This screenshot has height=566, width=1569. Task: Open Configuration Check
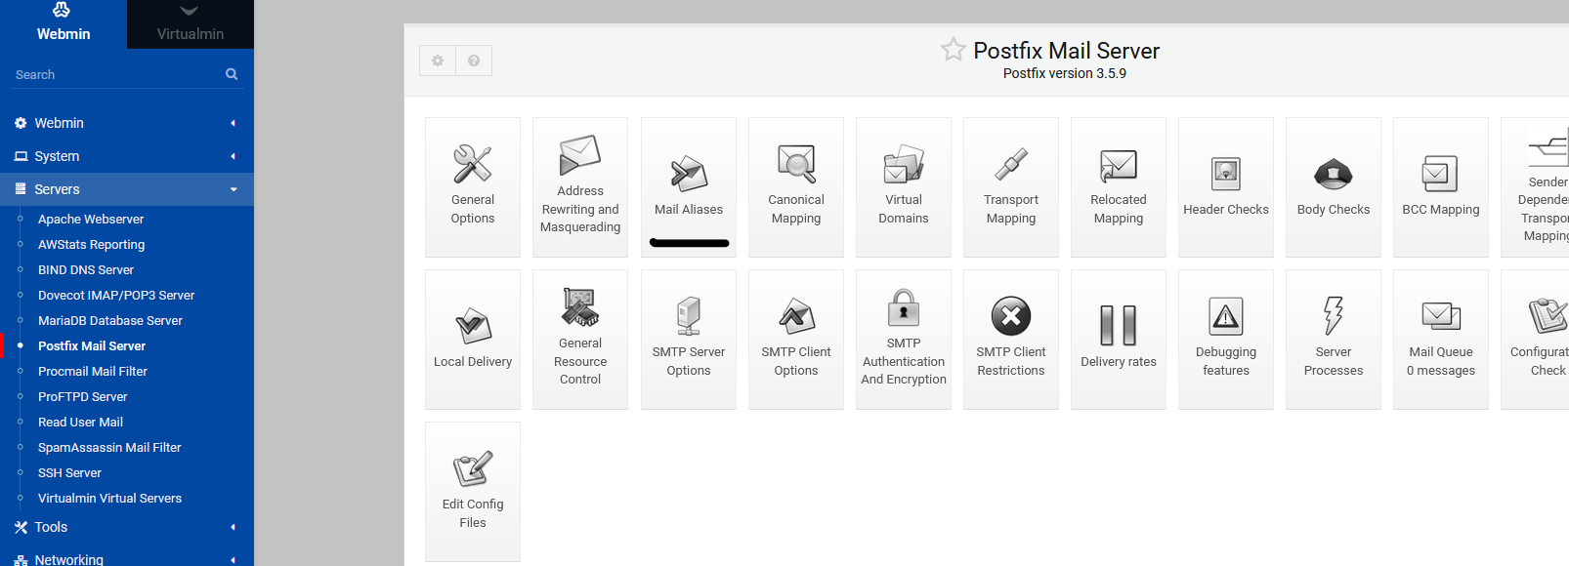[x=1536, y=340]
